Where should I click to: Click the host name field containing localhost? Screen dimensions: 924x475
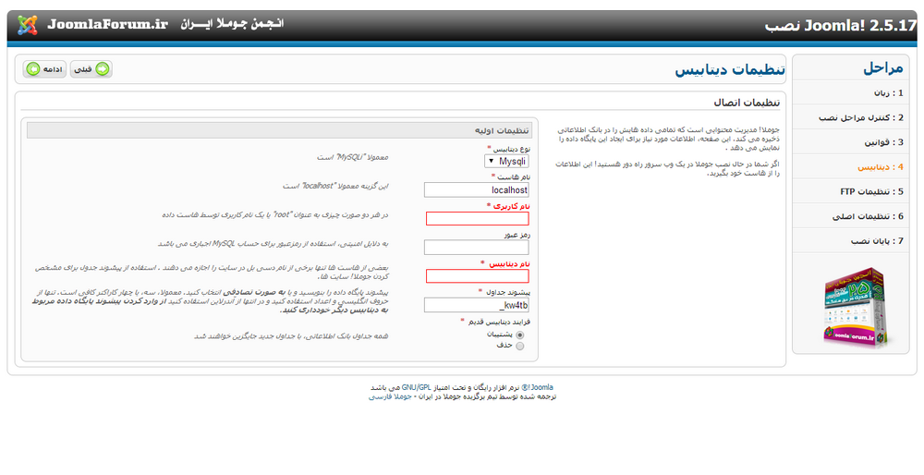coord(476,189)
